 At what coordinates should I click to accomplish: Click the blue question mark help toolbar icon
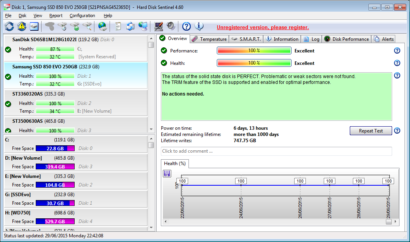[x=187, y=26]
